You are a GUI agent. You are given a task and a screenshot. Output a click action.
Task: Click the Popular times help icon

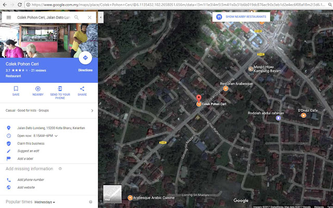[x=91, y=202]
